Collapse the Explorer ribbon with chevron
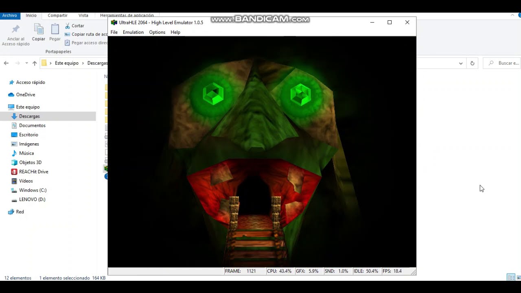The width and height of the screenshot is (521, 293). tap(512, 15)
